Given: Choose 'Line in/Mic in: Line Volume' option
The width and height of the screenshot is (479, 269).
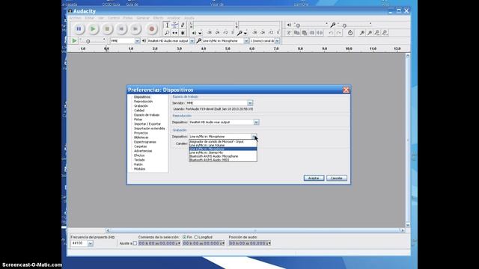Looking at the screenshot, I should (x=223, y=145).
